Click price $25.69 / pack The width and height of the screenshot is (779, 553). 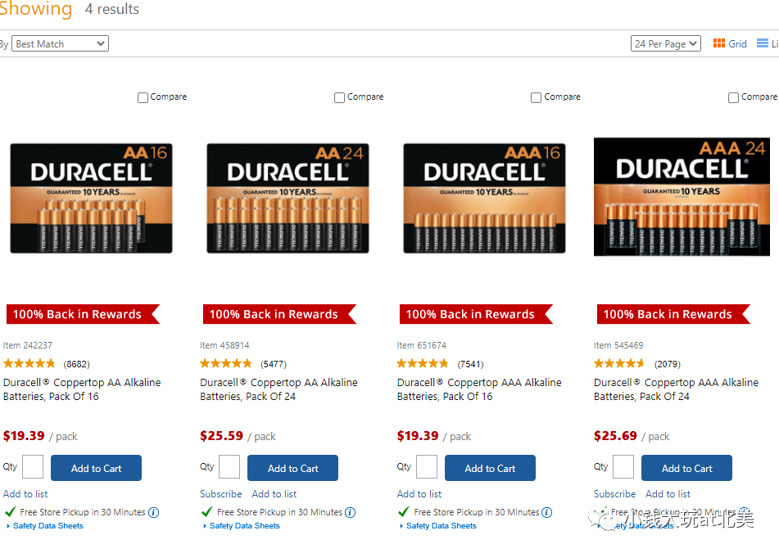[632, 436]
